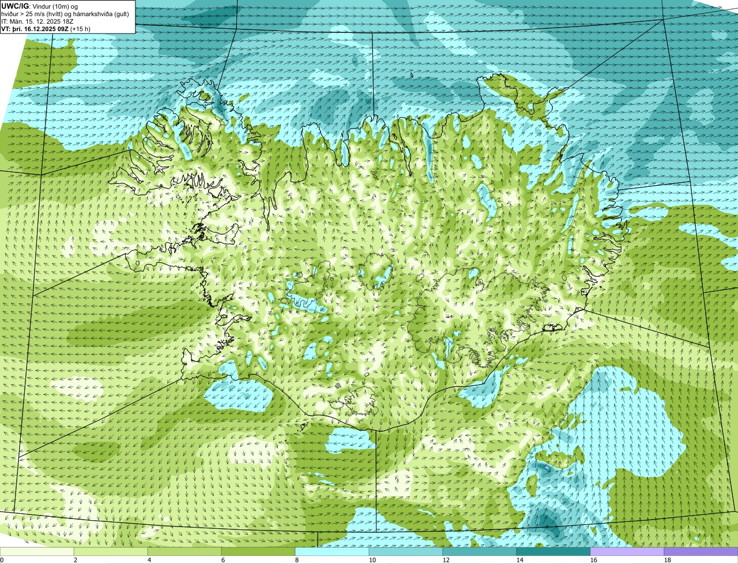738x564 pixels.
Task: Click the 16–18 m/s lavender legend swatch
Action: [628, 551]
